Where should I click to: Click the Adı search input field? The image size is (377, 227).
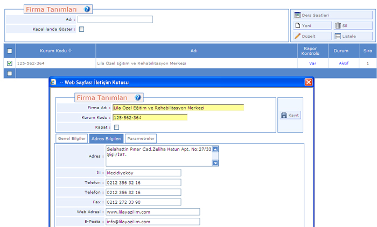115,19
